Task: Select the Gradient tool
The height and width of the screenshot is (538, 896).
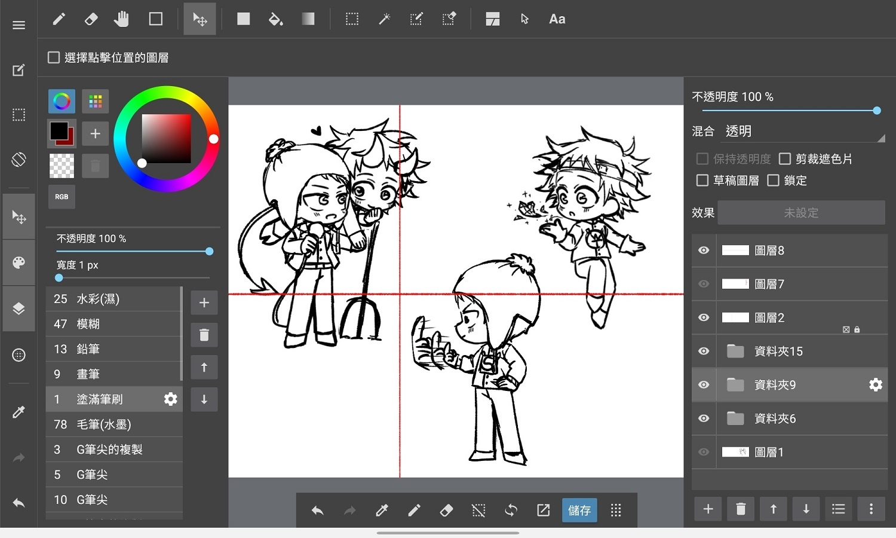Action: tap(308, 19)
